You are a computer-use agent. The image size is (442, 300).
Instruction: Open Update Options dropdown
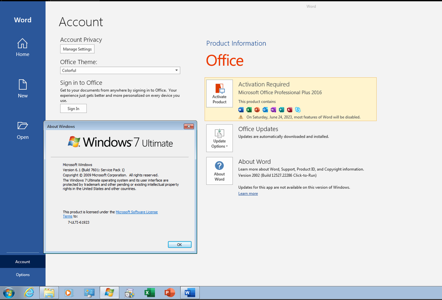coord(219,138)
